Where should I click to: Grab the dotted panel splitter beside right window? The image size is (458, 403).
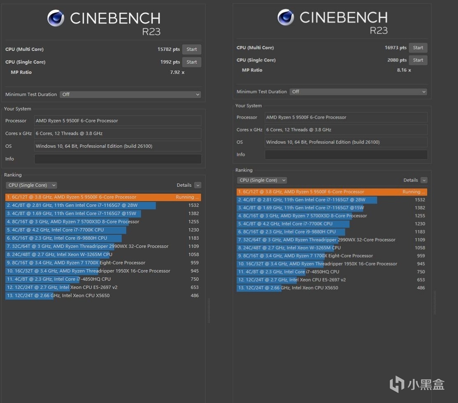click(x=435, y=302)
